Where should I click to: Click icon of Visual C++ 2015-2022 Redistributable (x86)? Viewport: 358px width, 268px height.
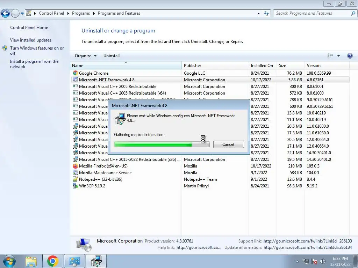click(75, 159)
